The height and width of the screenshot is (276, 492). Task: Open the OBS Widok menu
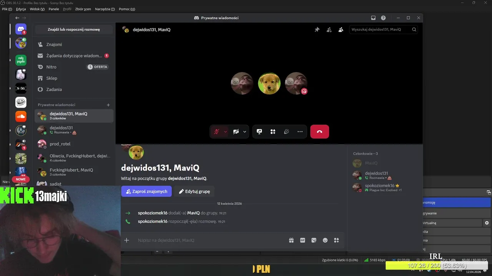click(37, 9)
